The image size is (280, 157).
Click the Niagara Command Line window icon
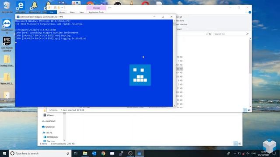[x=18, y=17]
